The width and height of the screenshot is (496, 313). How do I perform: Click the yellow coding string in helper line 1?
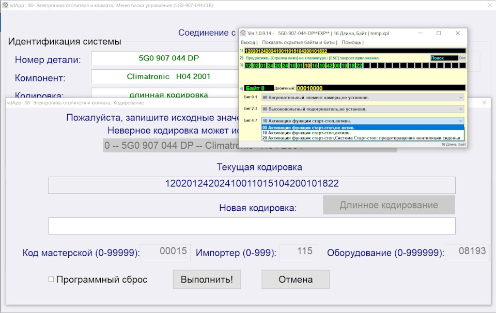click(286, 51)
